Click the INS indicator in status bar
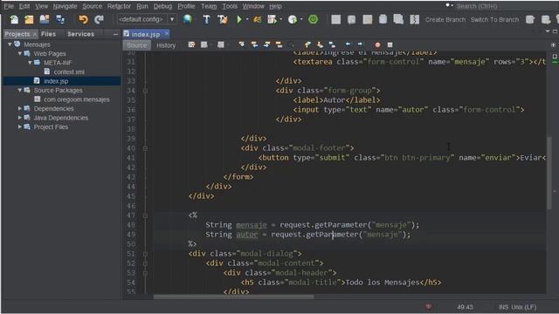Viewport: 559px width, 314px height. [x=503, y=307]
